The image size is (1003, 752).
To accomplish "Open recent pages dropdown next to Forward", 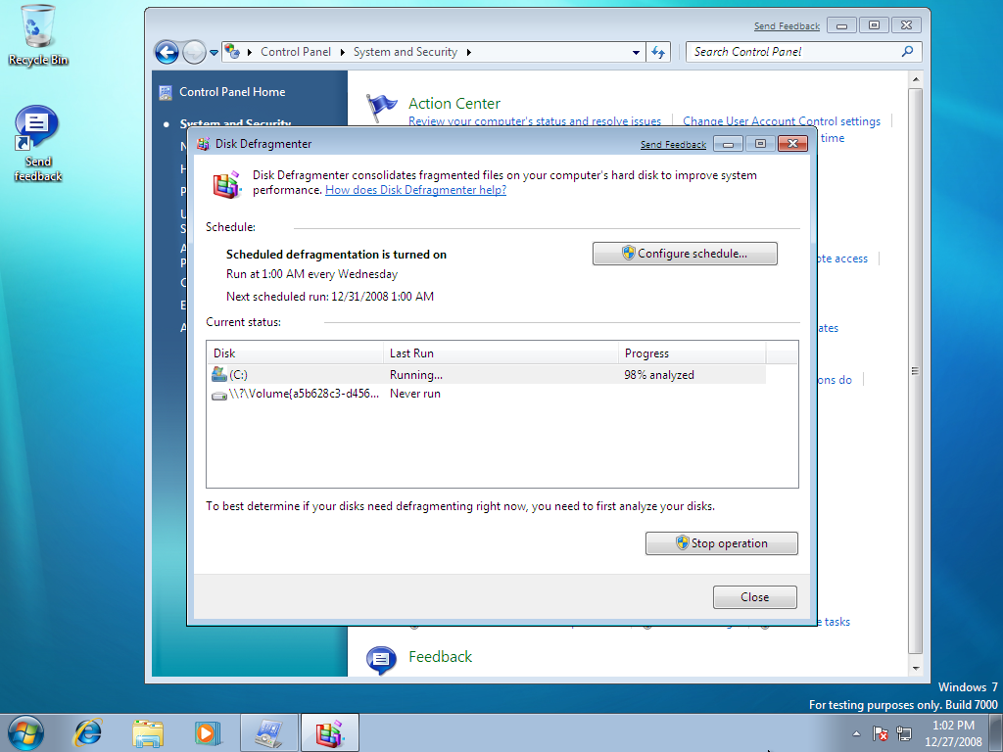I will coord(214,53).
